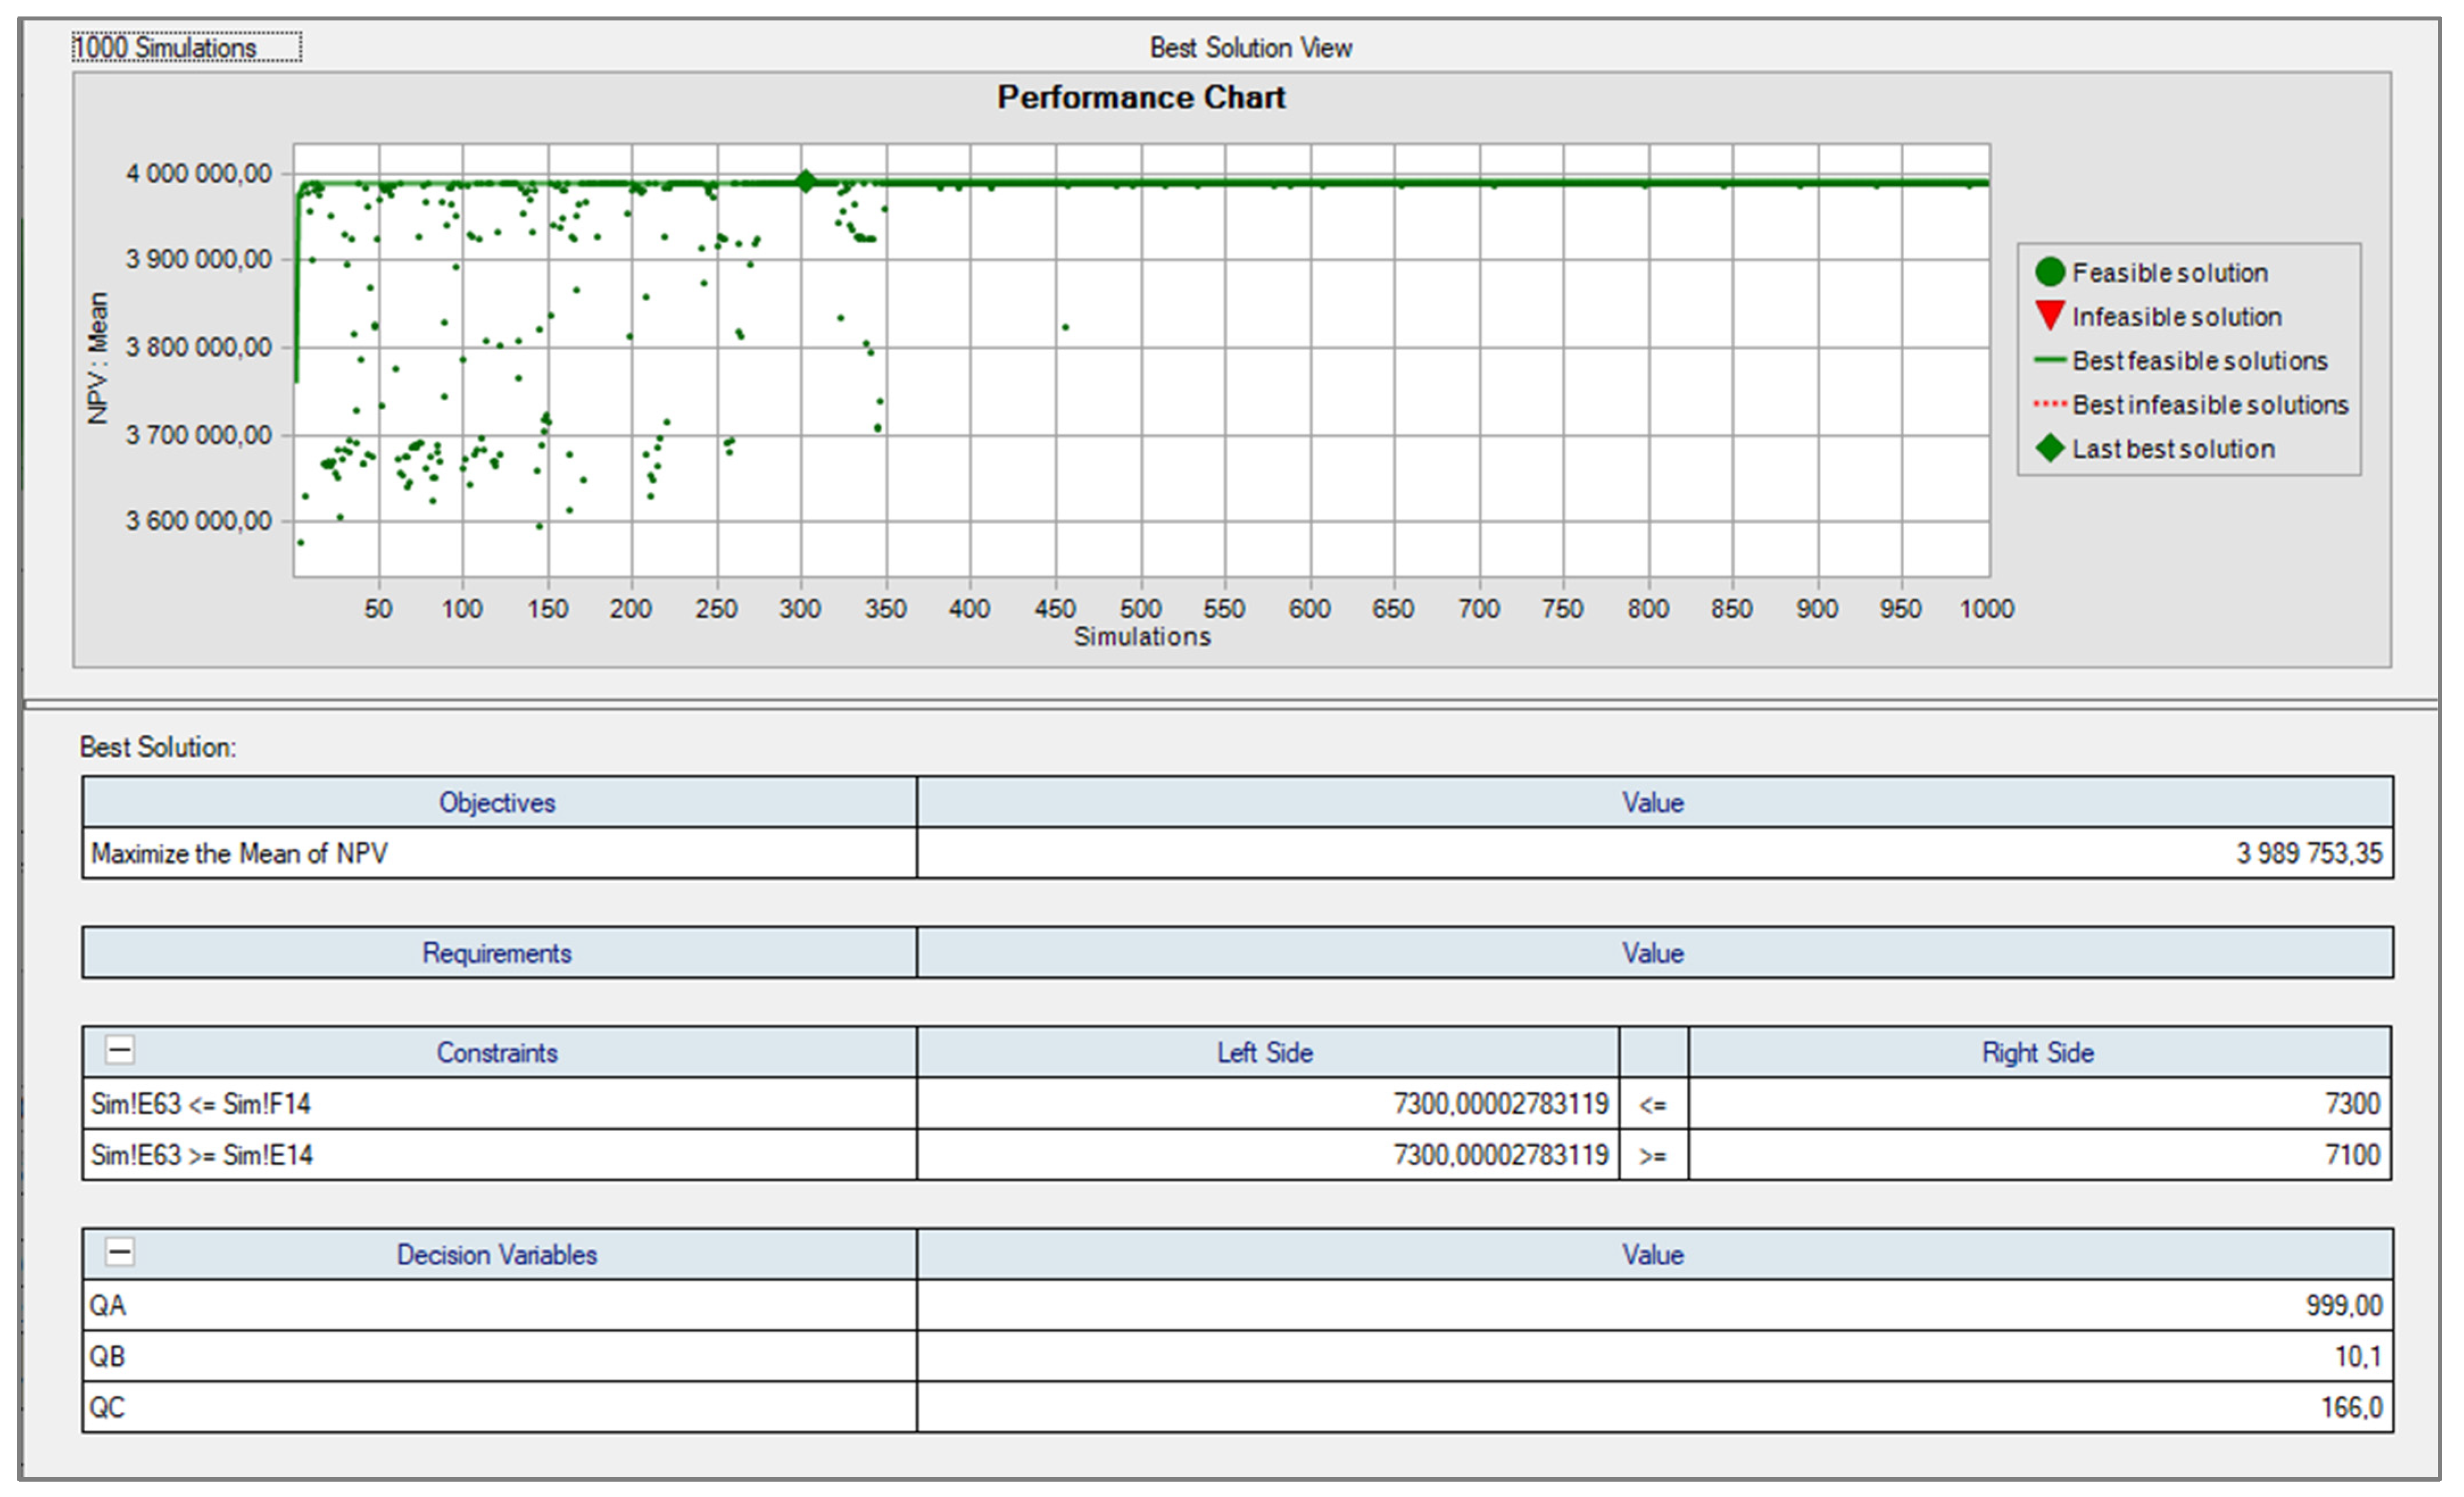Click the Best Solution View title
This screenshot has width=2464, height=1497.
pyautogui.click(x=1250, y=47)
